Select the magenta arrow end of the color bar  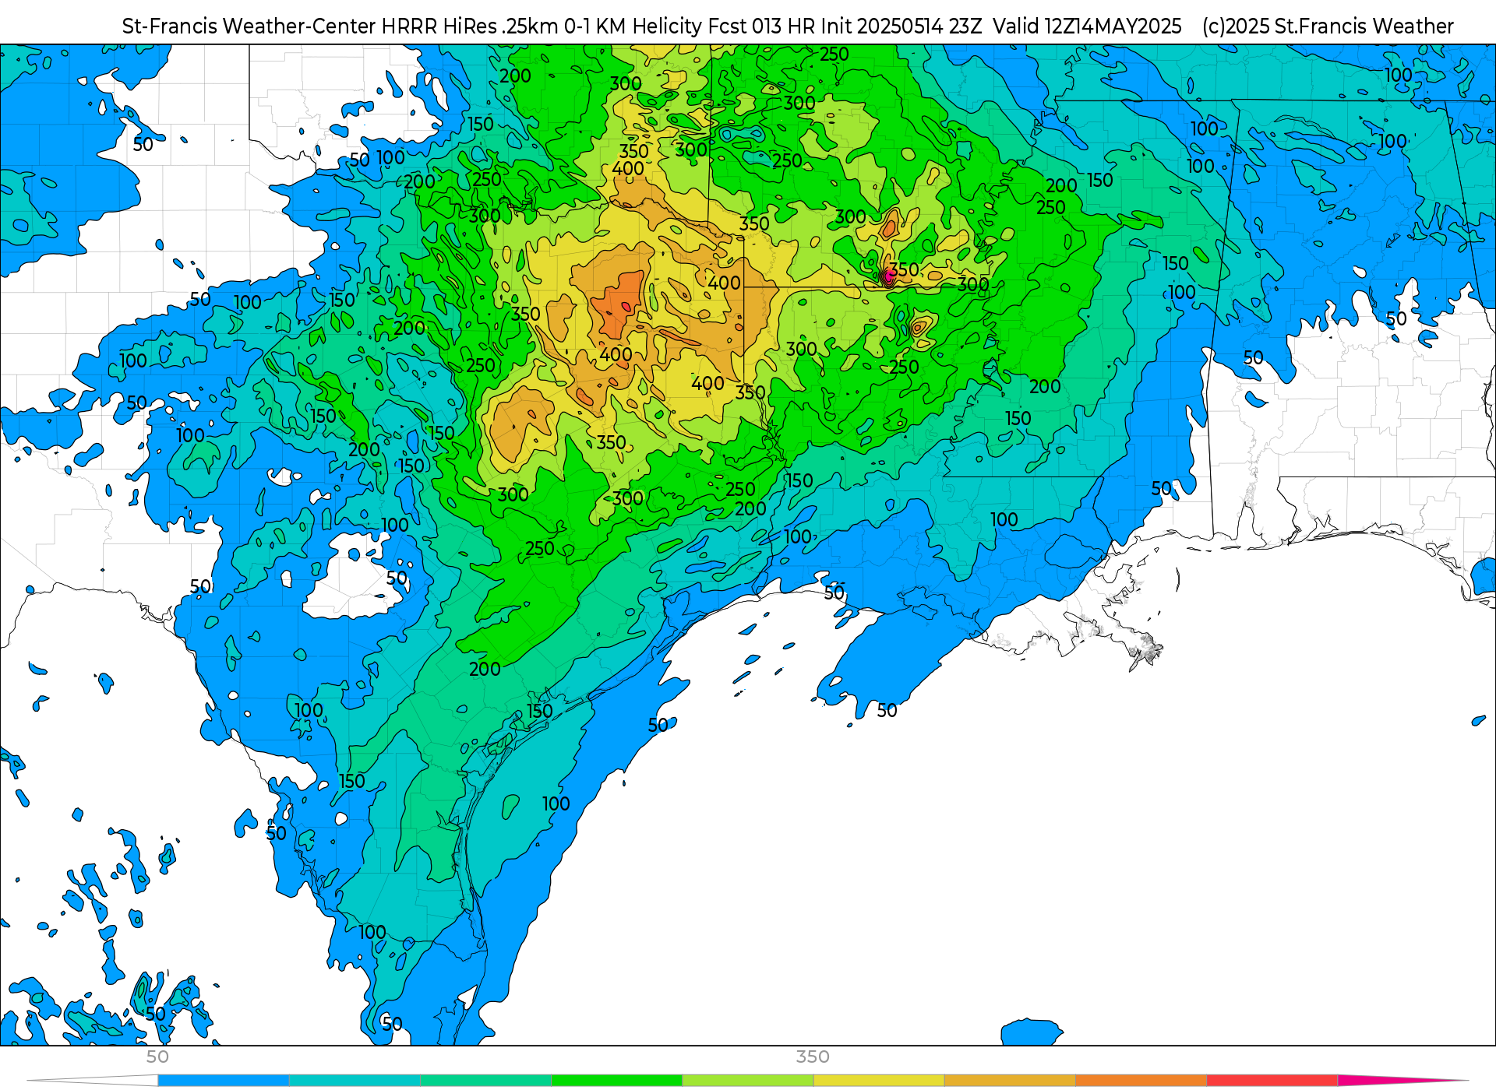[x=1402, y=1081]
